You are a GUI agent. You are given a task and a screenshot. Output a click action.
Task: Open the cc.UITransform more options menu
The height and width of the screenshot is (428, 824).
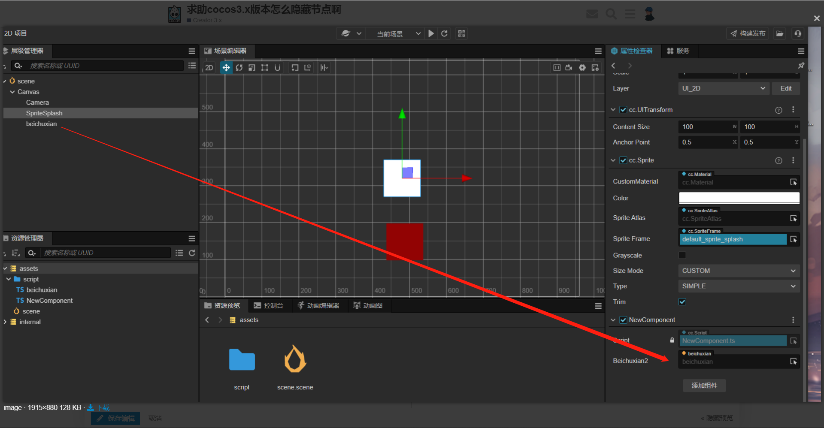(x=793, y=110)
